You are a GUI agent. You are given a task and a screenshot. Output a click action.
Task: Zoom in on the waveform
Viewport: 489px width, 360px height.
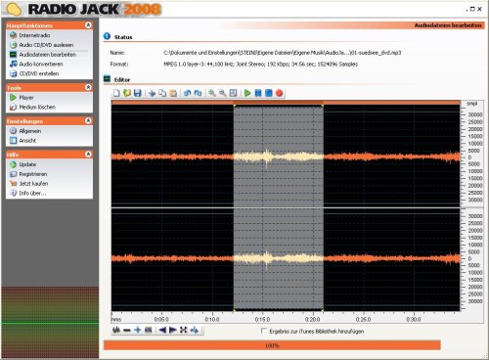pos(212,93)
